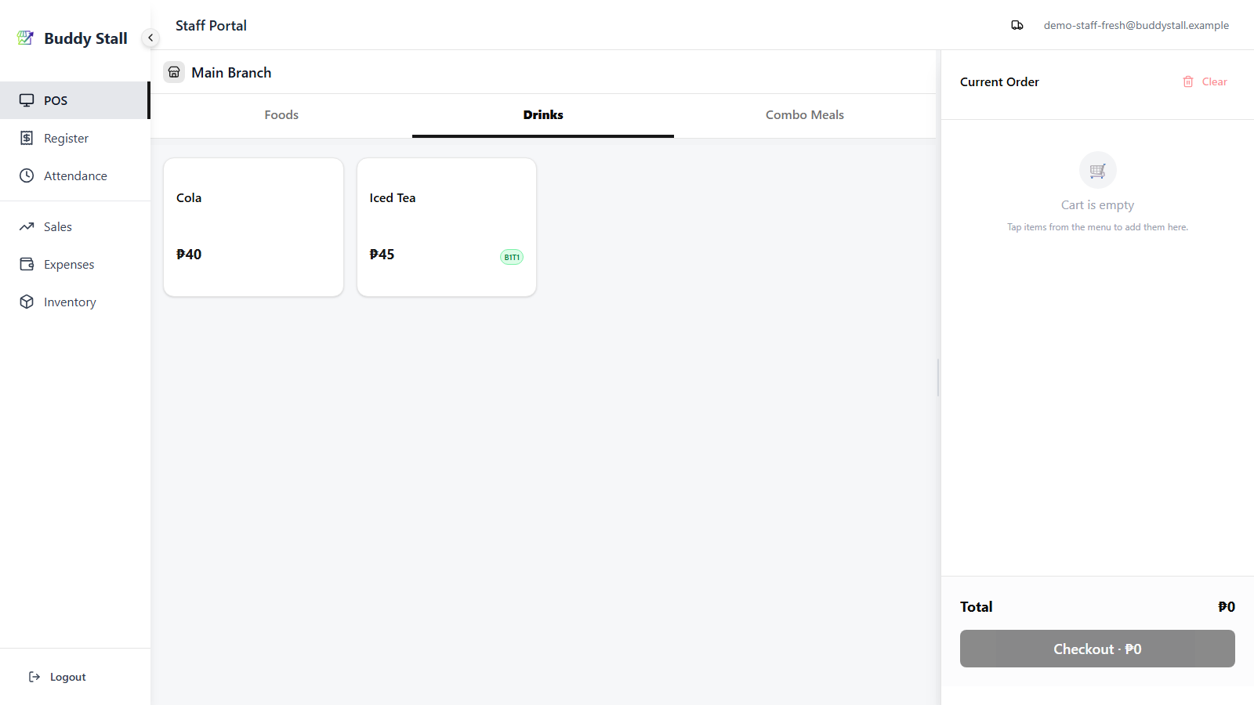Click the 'Tap items from the menu' hint
The width and height of the screenshot is (1254, 705).
(x=1097, y=227)
